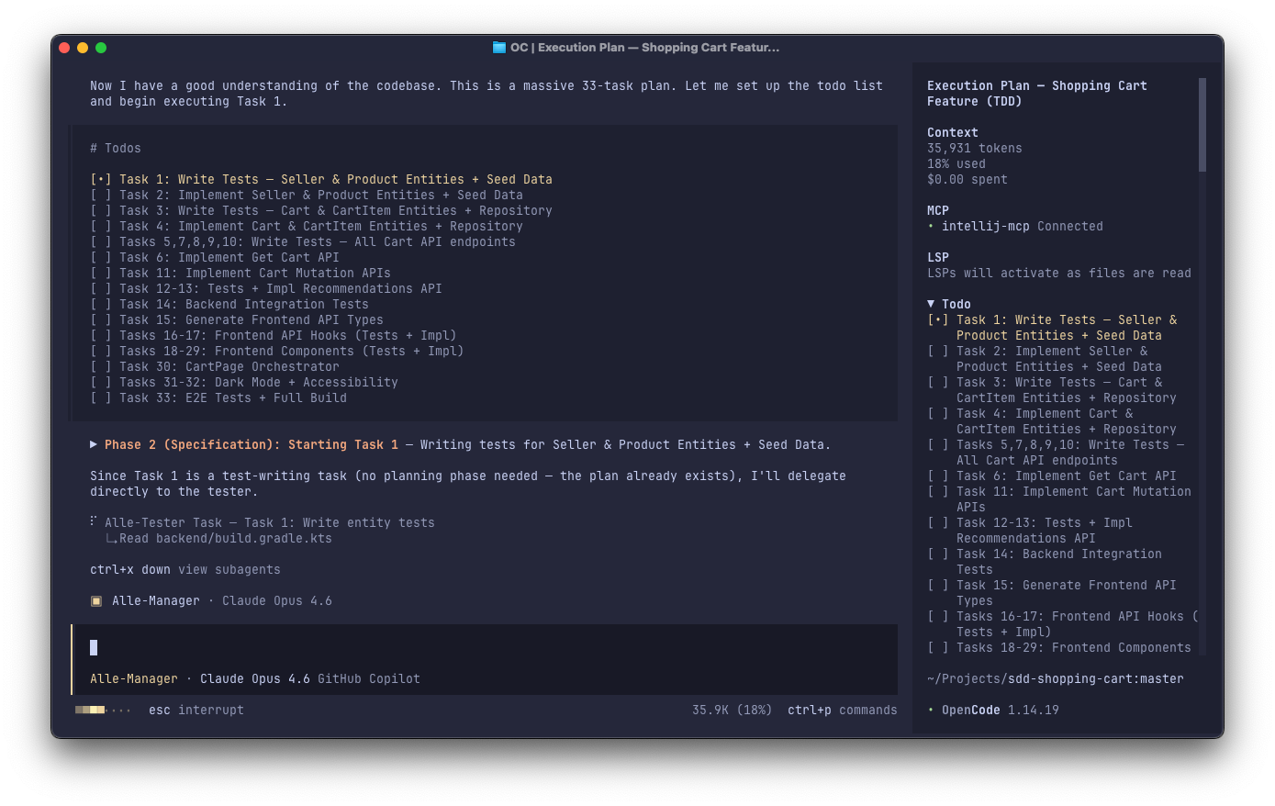Click the Context section heading in sidebar
Viewport: 1275px width, 806px height.
point(953,133)
